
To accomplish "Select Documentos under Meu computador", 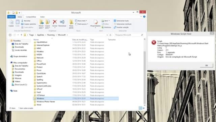I will [x=20, y=69].
